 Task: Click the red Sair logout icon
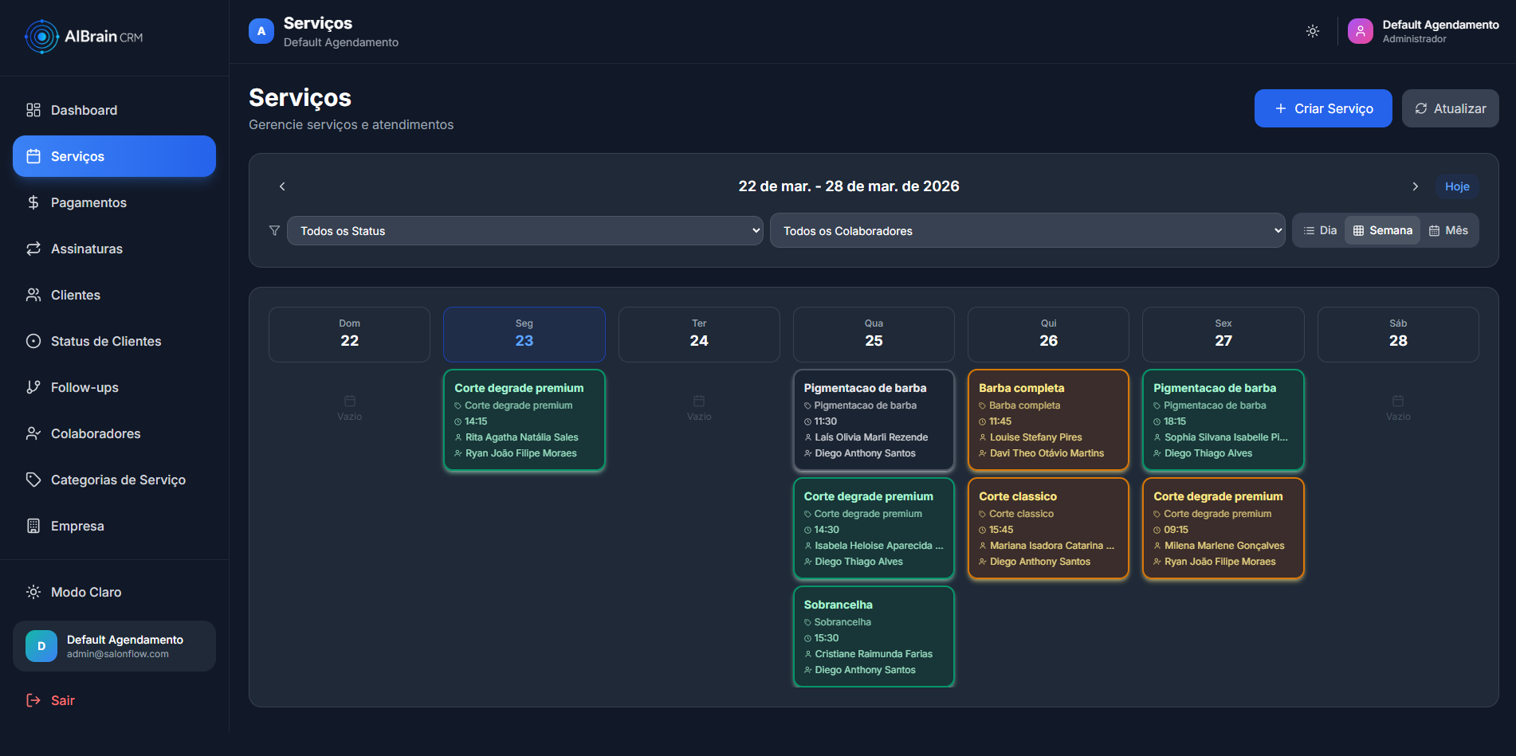point(33,700)
